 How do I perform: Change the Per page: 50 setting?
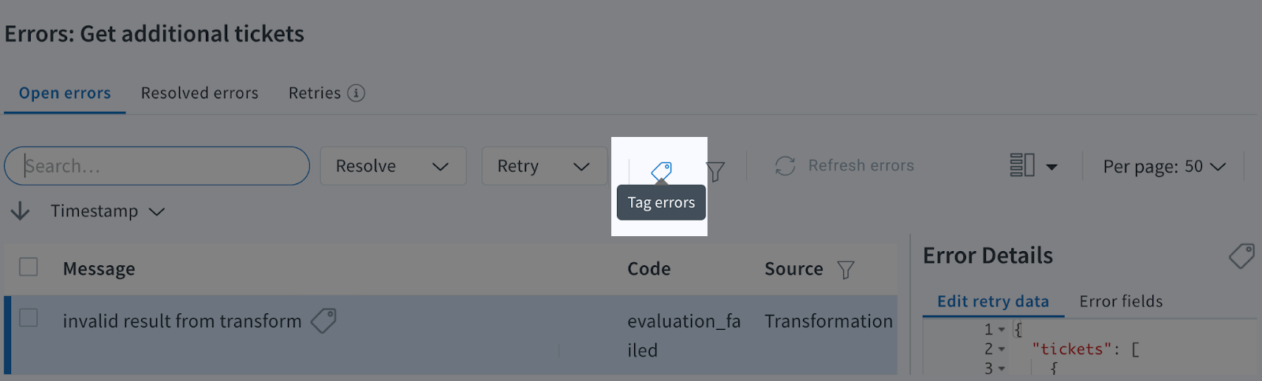(x=1164, y=166)
